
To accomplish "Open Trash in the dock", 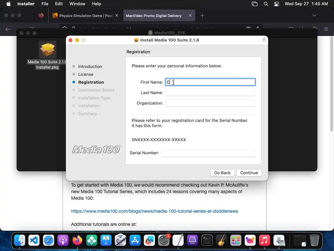I will pyautogui.click(x=314, y=240).
